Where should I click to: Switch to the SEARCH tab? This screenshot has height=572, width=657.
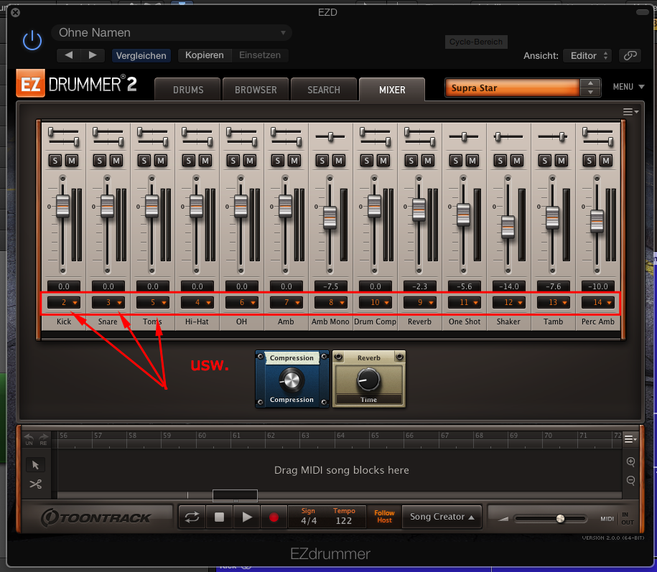[x=323, y=90]
